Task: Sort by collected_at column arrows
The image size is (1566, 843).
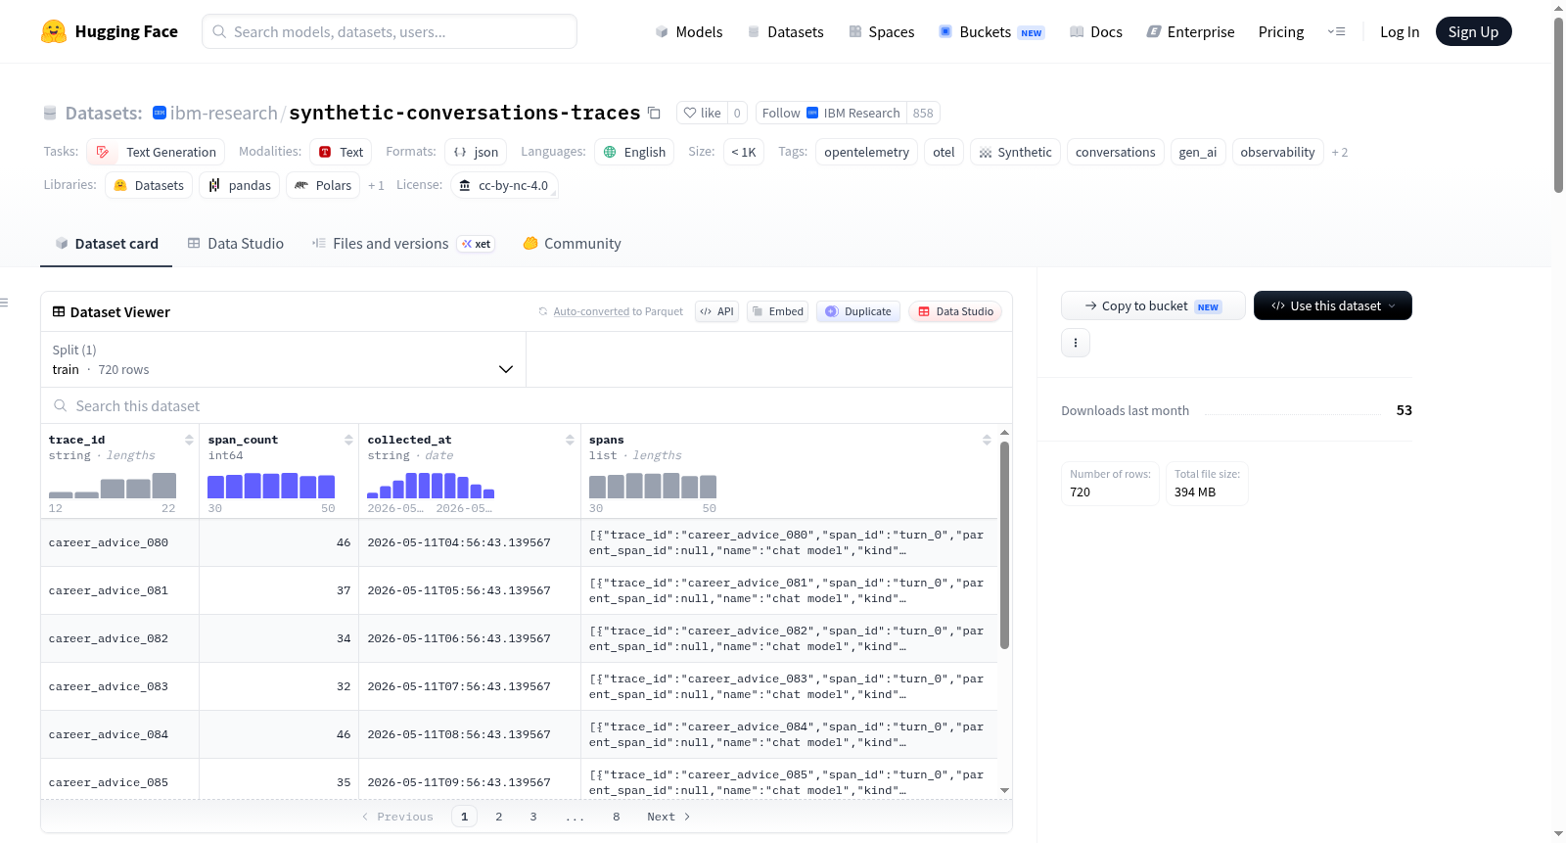Action: point(570,440)
